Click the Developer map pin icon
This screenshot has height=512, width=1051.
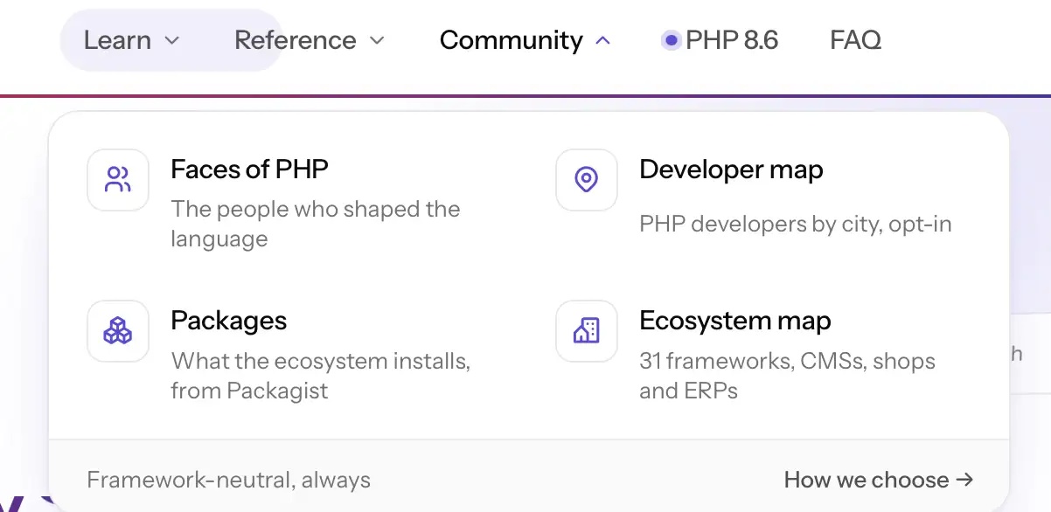[x=587, y=180]
